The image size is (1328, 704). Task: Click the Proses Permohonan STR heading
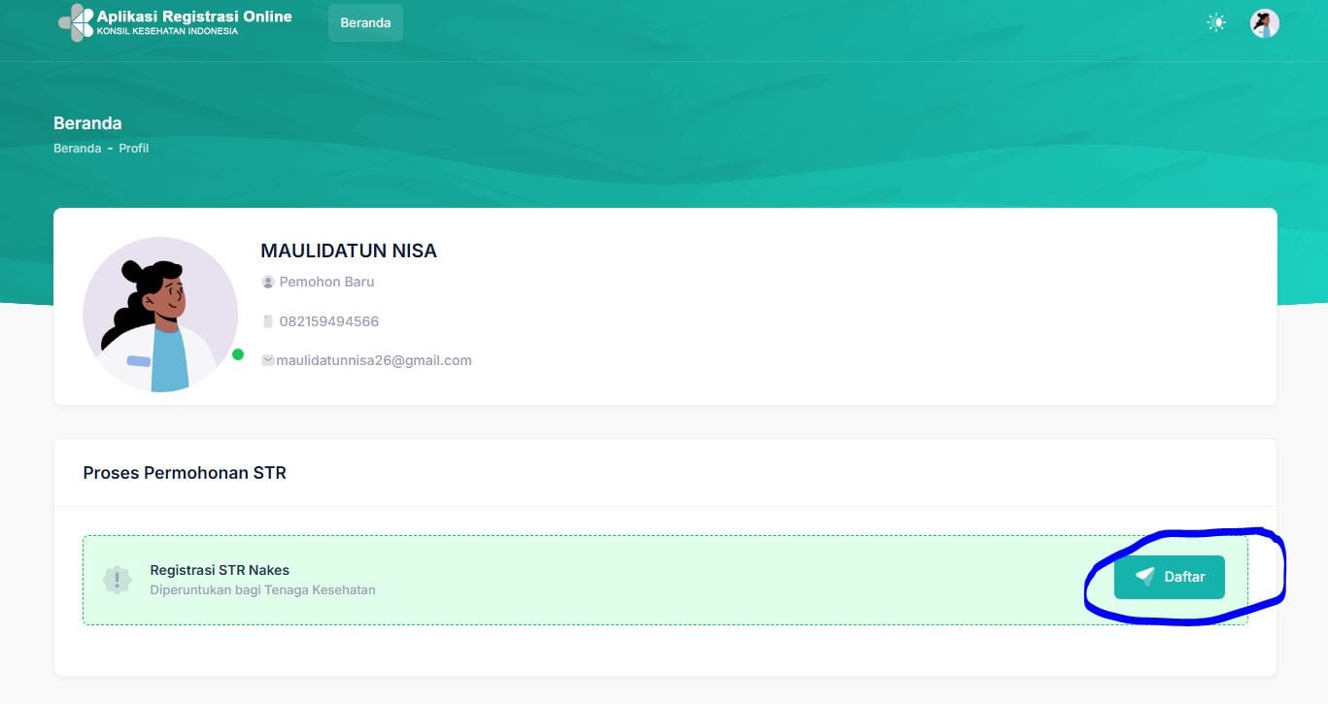(184, 473)
